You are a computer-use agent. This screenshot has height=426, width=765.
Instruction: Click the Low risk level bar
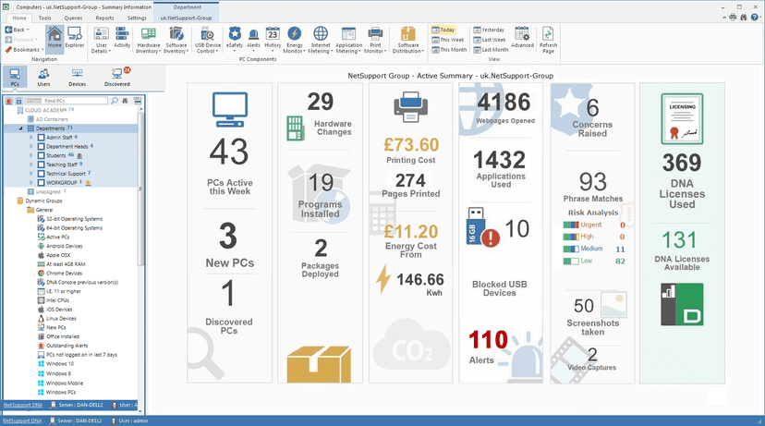click(571, 262)
